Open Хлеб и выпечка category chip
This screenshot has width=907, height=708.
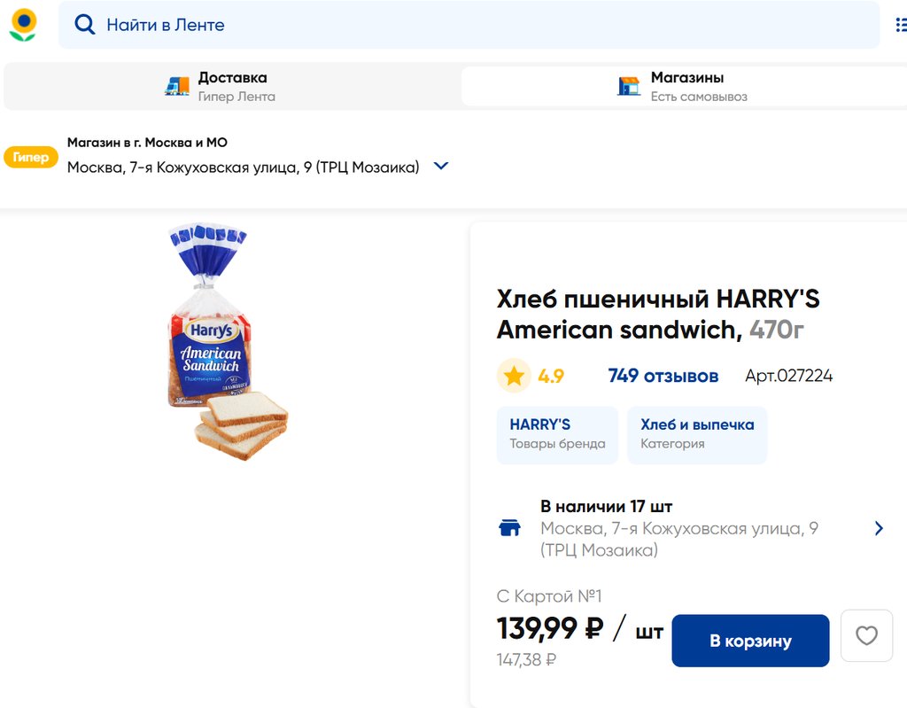697,434
